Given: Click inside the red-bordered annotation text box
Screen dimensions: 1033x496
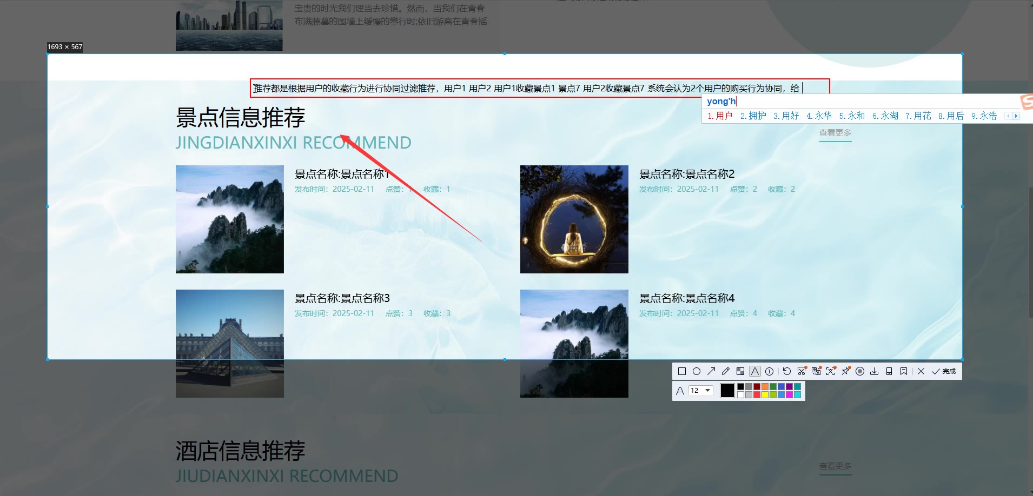Looking at the screenshot, I should click(540, 88).
